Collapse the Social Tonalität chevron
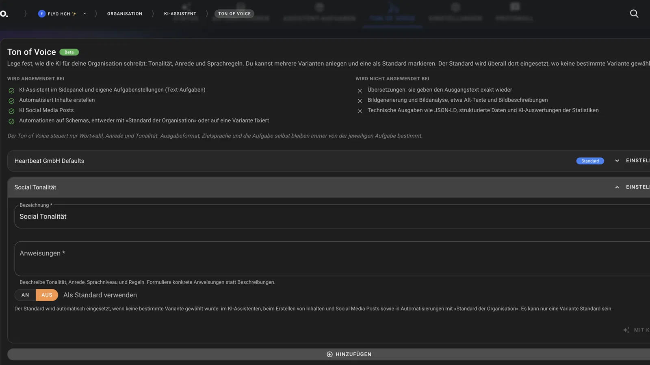The height and width of the screenshot is (365, 650). coord(617,187)
